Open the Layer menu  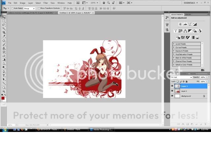click(30, 3)
